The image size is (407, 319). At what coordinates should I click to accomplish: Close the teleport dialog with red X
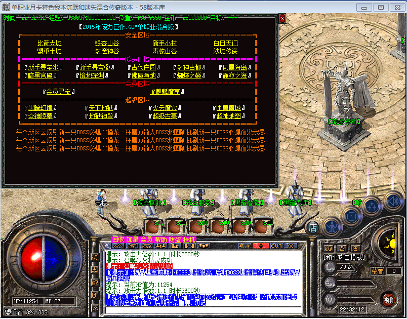coord(282,18)
